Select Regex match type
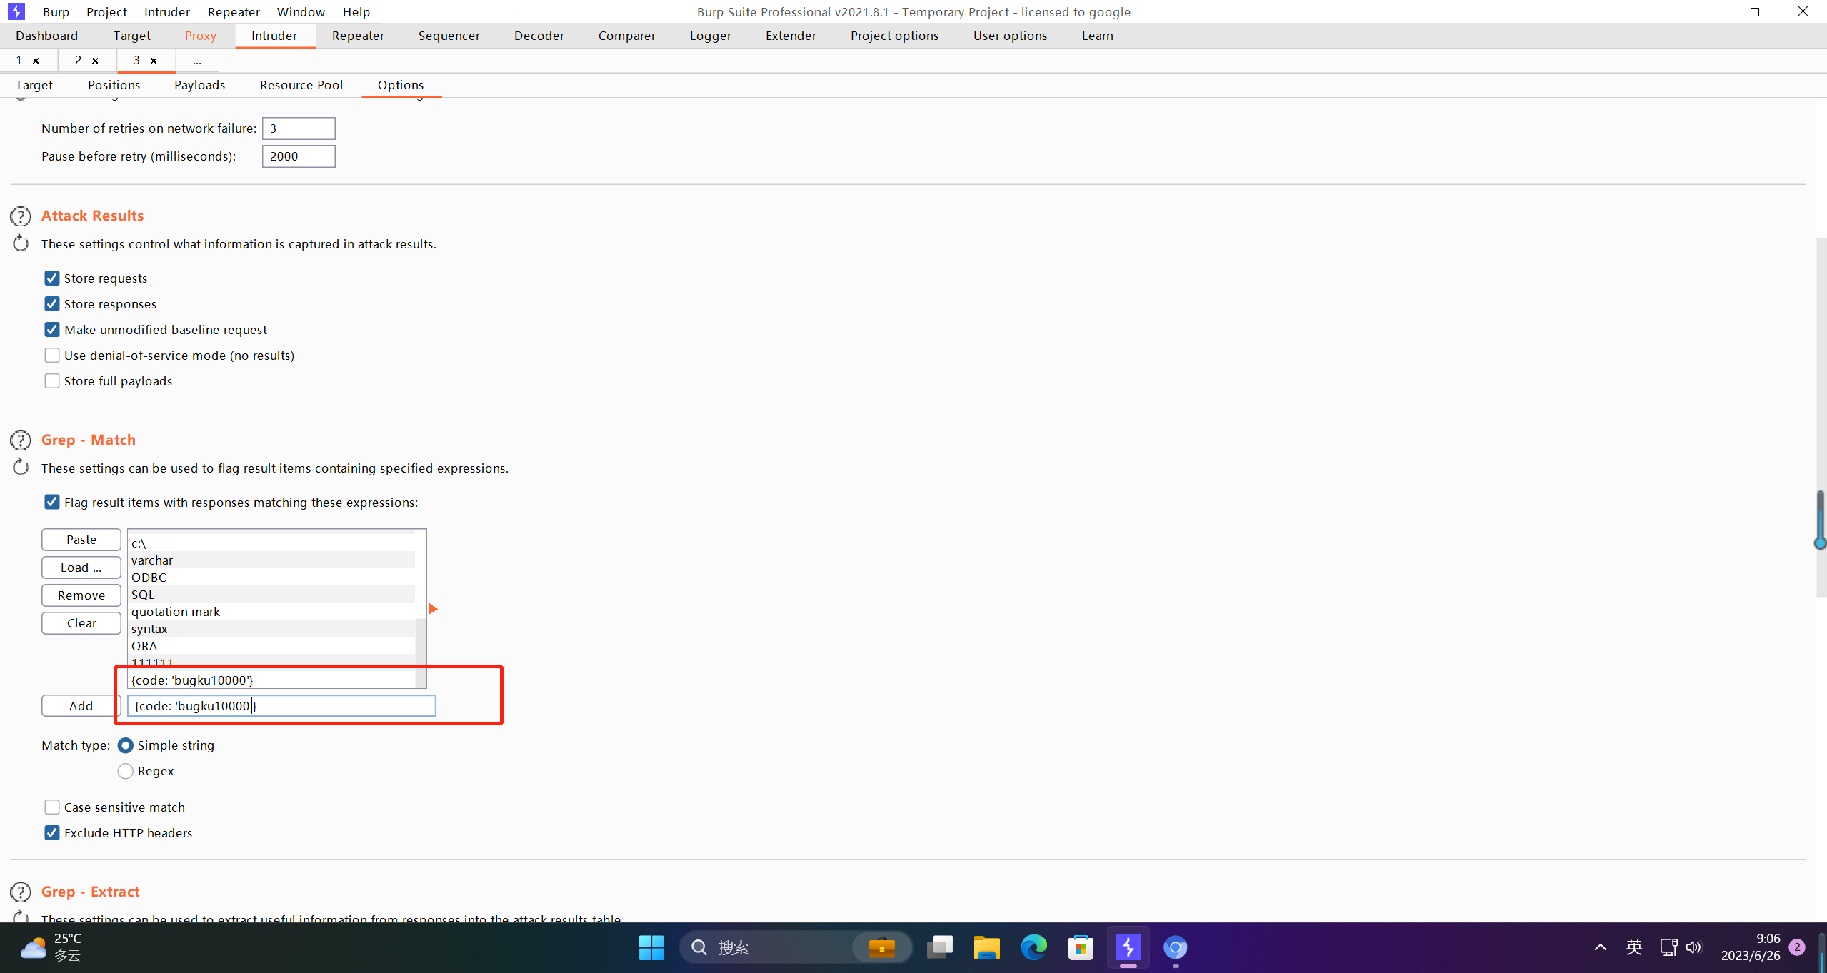Screen dimensions: 1827x973 click(x=125, y=771)
